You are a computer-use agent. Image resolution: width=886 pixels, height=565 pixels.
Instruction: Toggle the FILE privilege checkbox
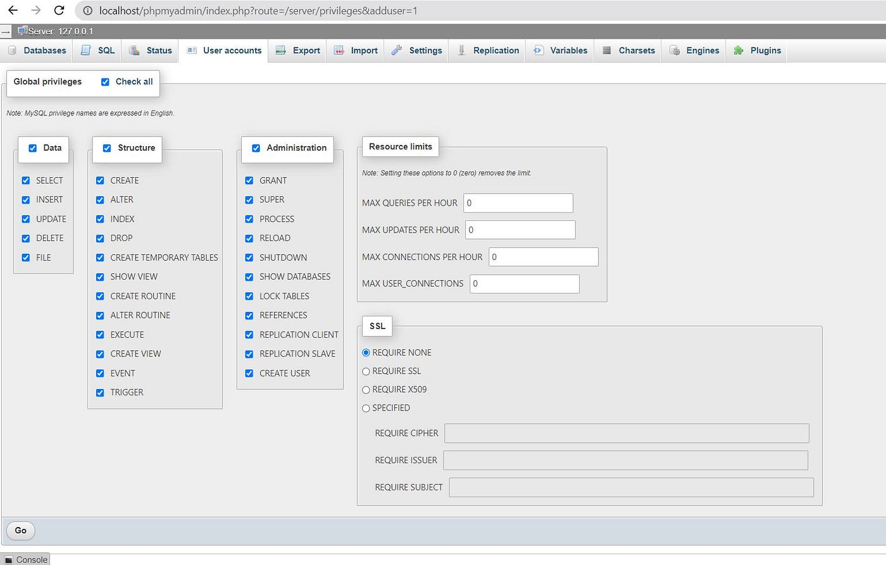click(26, 258)
